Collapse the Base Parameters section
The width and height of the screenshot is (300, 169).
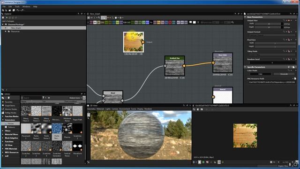[245, 17]
